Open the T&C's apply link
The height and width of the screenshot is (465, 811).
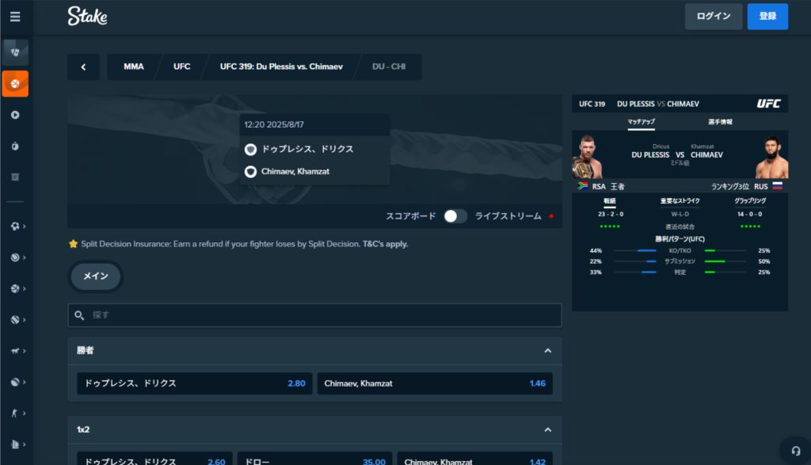click(386, 244)
